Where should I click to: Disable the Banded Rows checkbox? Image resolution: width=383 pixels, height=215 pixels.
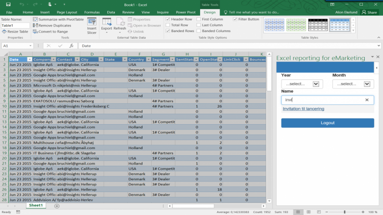coord(168,31)
